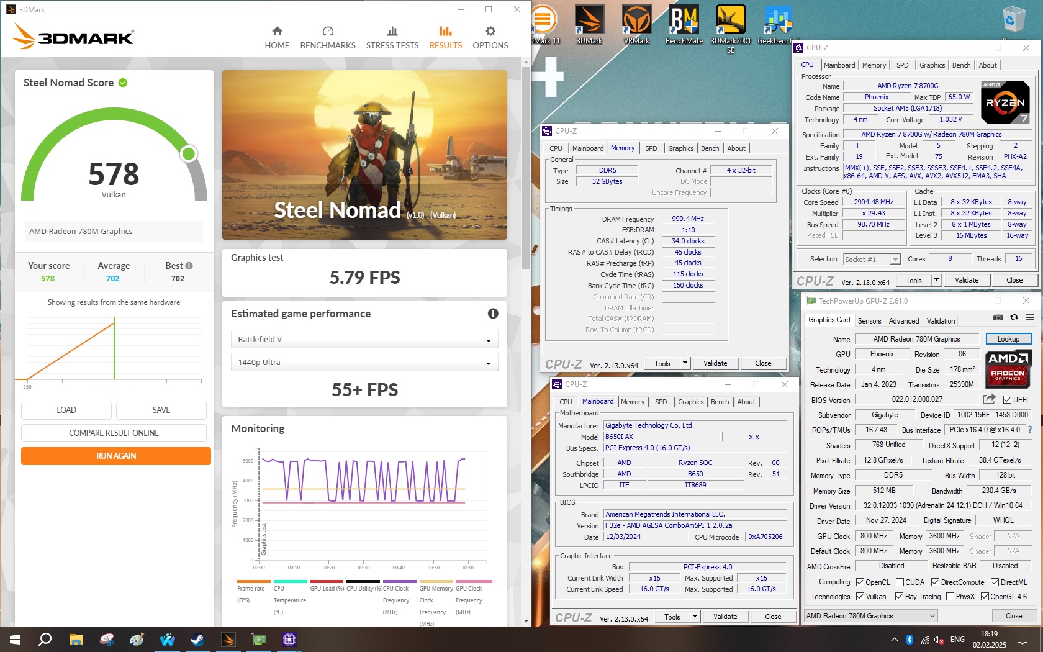Take a GPU-Z screenshot with camera icon

click(x=998, y=317)
